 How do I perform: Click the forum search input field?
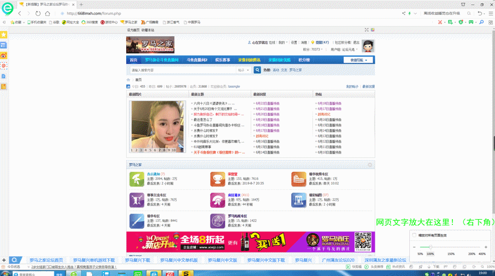(x=183, y=70)
